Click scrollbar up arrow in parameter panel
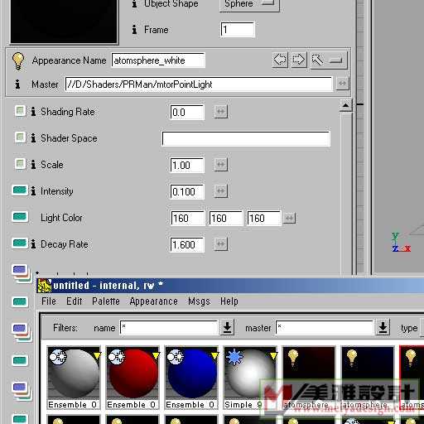The image size is (424, 424). (345, 105)
